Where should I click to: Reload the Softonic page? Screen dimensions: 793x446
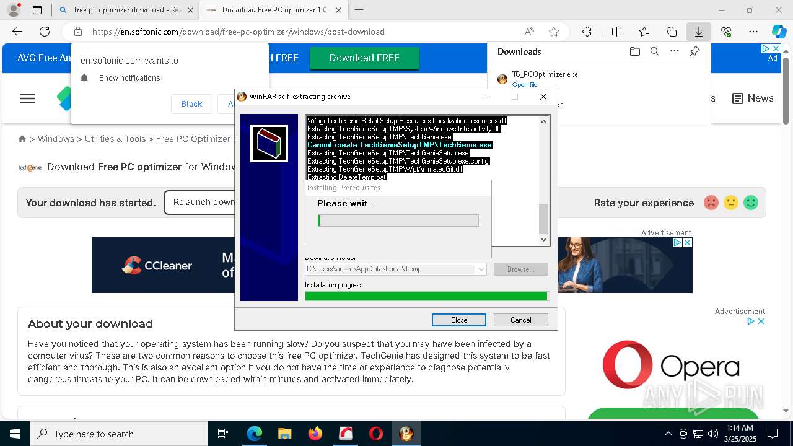point(45,32)
